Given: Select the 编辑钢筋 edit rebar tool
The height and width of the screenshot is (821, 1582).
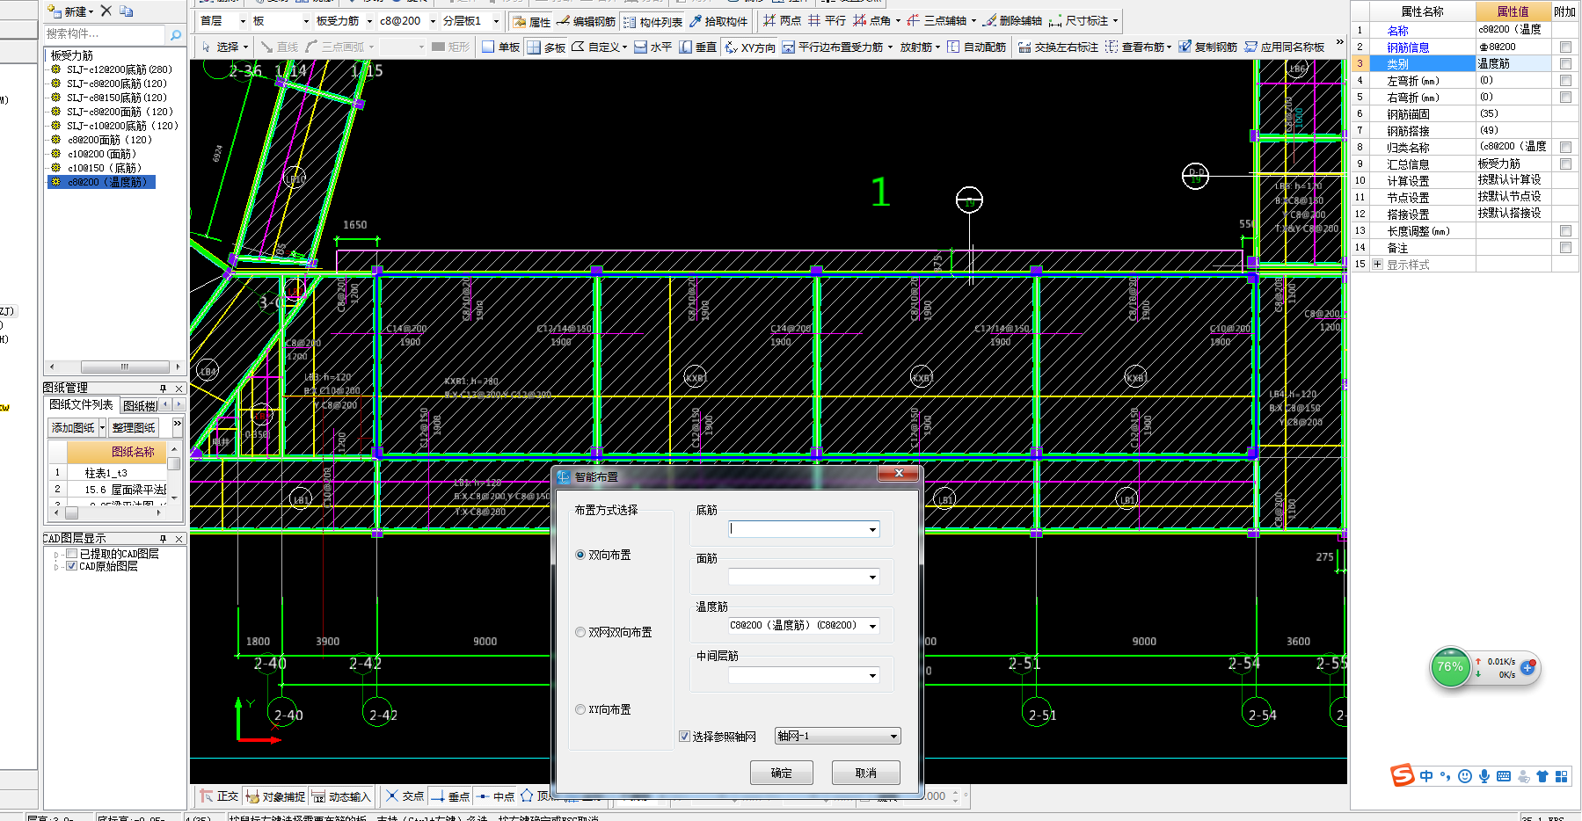Looking at the screenshot, I should click(x=586, y=21).
